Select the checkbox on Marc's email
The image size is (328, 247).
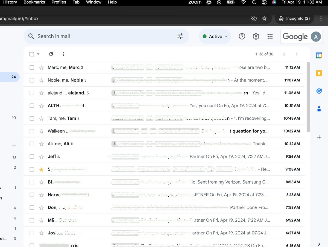point(32,67)
